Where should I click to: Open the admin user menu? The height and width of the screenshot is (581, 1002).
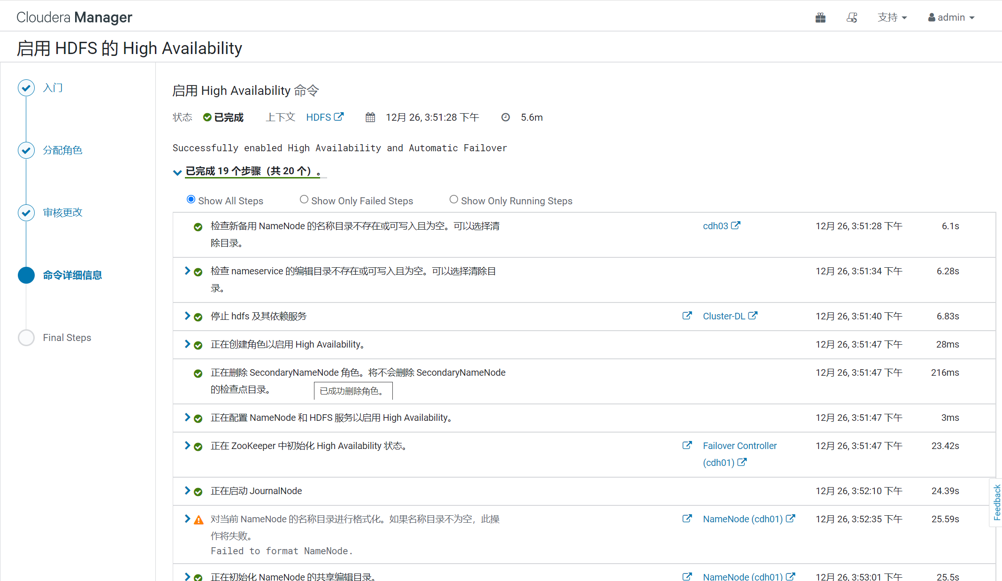(x=951, y=18)
